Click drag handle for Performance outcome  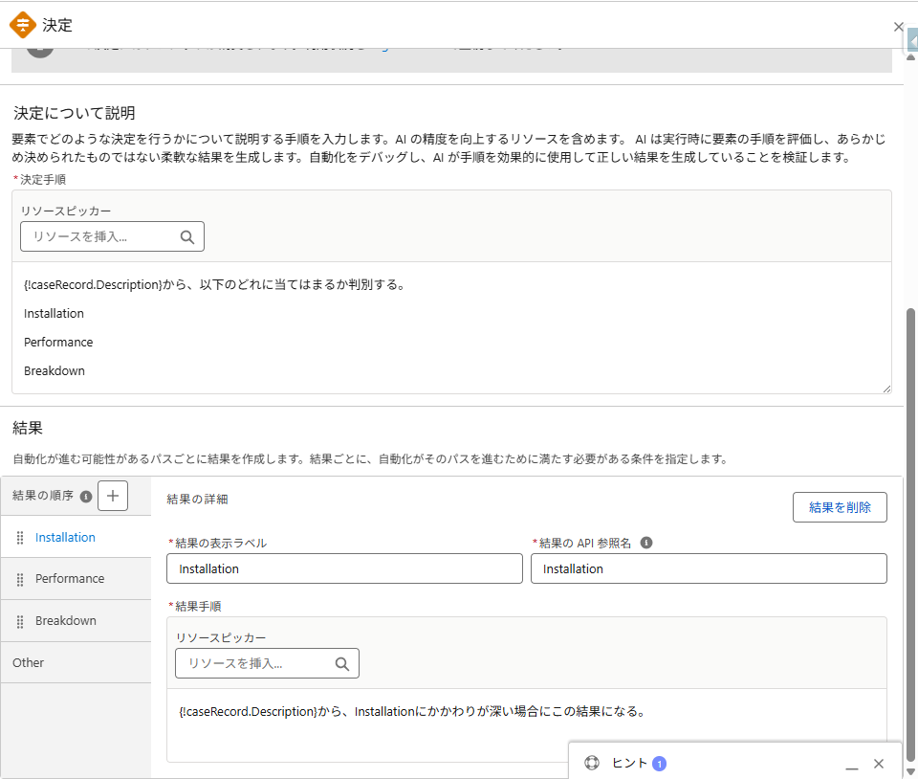[20, 579]
